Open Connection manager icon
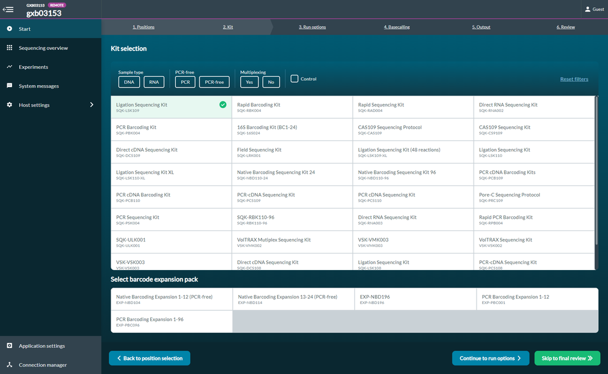The width and height of the screenshot is (608, 374). tap(9, 365)
